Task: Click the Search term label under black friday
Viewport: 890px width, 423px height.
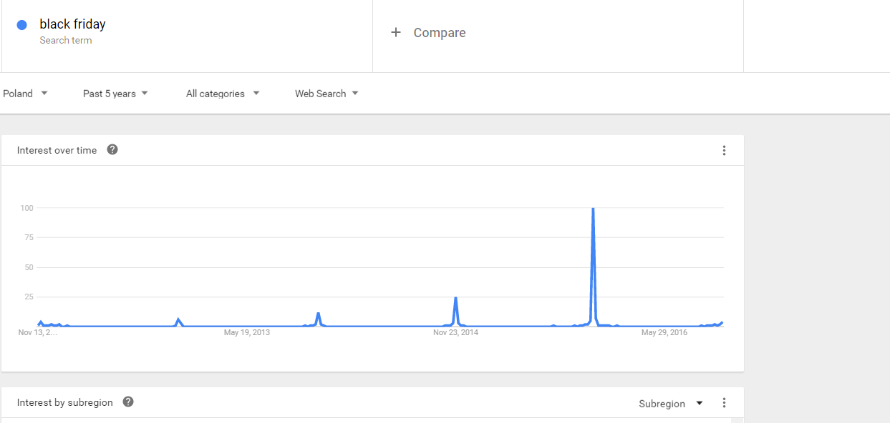Action: [x=65, y=41]
